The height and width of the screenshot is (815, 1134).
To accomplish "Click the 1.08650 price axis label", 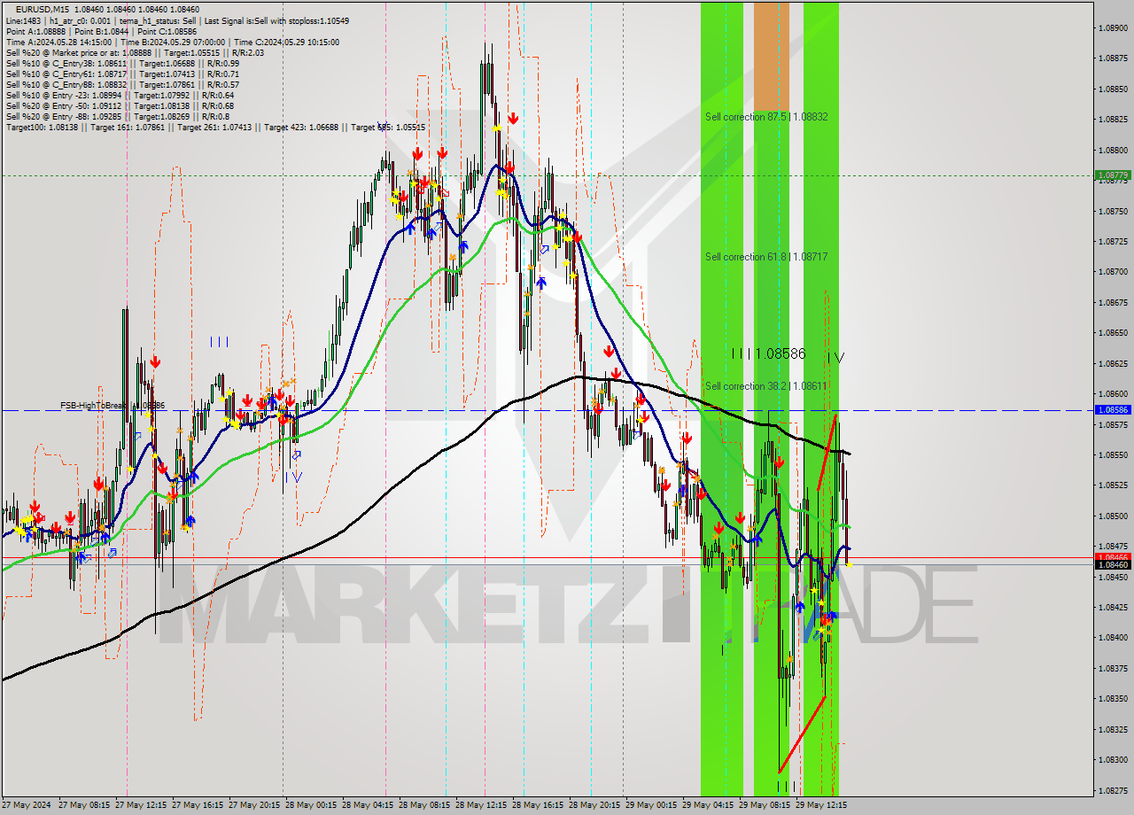I will pos(1112,333).
